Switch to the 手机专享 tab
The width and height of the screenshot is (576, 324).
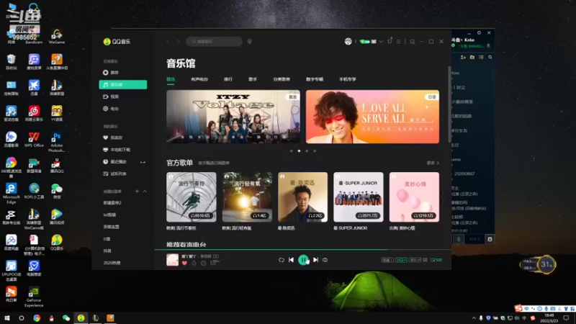coord(348,79)
